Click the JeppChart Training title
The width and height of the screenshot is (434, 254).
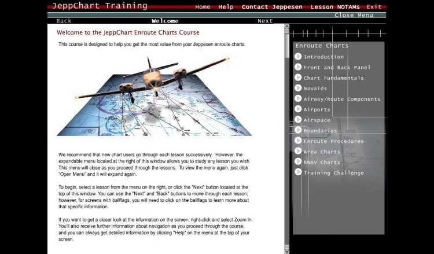point(100,6)
